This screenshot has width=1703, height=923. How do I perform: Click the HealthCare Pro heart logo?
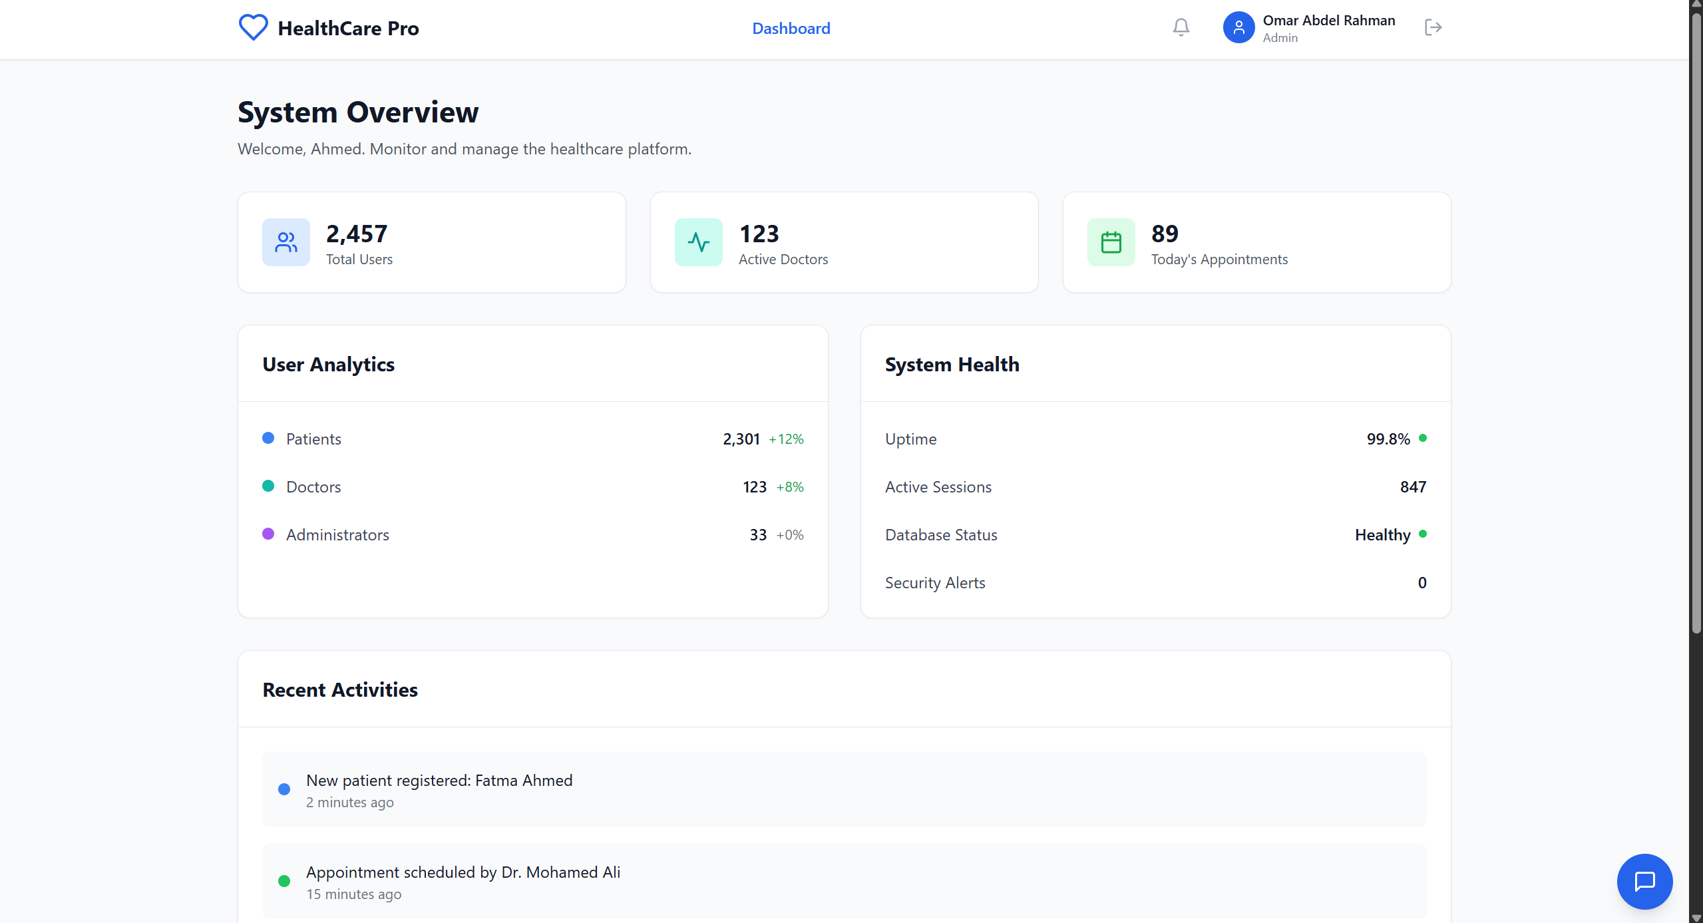coord(253,28)
